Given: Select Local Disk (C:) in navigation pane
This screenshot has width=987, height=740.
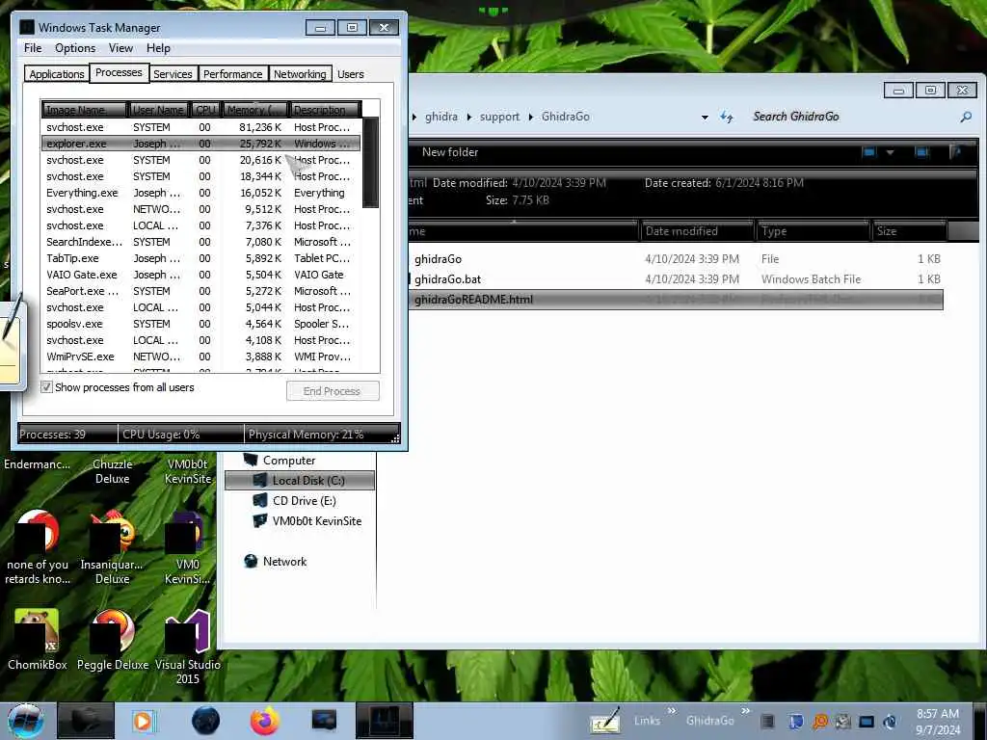Looking at the screenshot, I should pyautogui.click(x=300, y=480).
